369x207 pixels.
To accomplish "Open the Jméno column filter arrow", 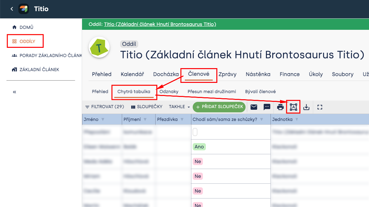I will click(103, 120).
